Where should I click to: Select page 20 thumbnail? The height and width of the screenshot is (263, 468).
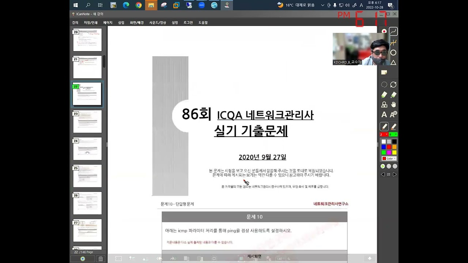pos(87,40)
